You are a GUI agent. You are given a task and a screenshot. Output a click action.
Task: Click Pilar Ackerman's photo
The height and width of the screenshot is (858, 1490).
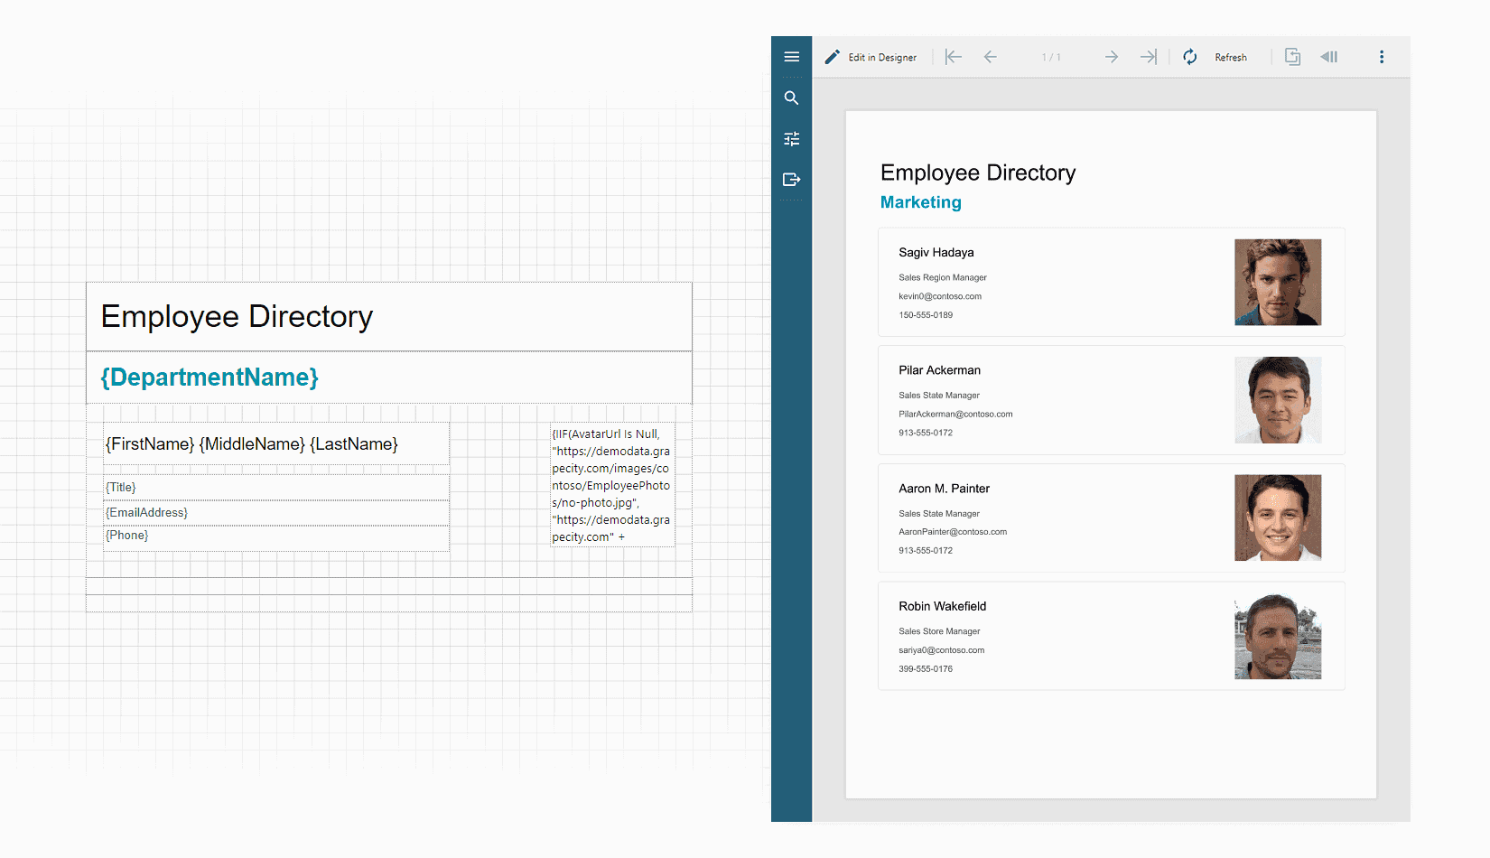coord(1278,400)
